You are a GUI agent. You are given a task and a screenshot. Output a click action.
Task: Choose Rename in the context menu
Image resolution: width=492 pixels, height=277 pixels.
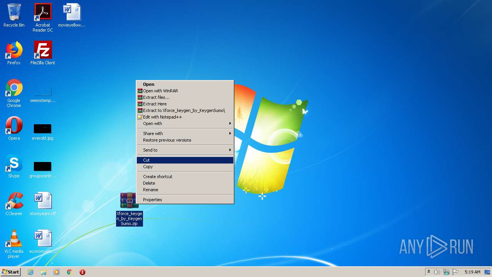[x=185, y=190]
